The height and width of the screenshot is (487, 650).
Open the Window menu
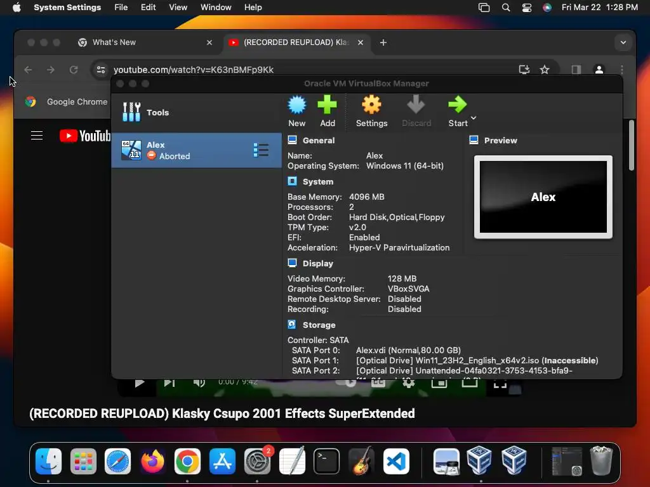pos(216,8)
